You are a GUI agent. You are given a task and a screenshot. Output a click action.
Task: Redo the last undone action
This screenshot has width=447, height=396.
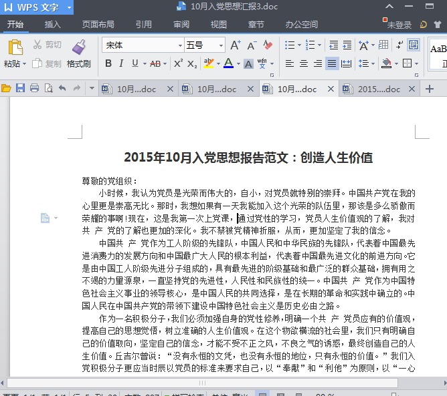77,88
